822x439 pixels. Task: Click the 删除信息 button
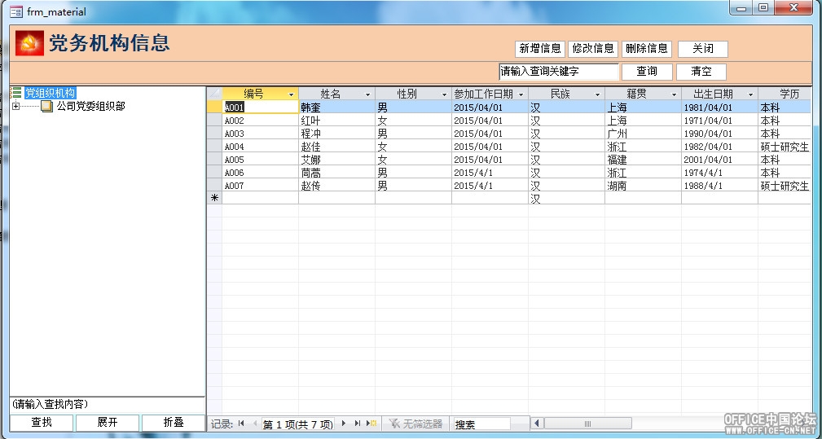pyautogui.click(x=647, y=49)
